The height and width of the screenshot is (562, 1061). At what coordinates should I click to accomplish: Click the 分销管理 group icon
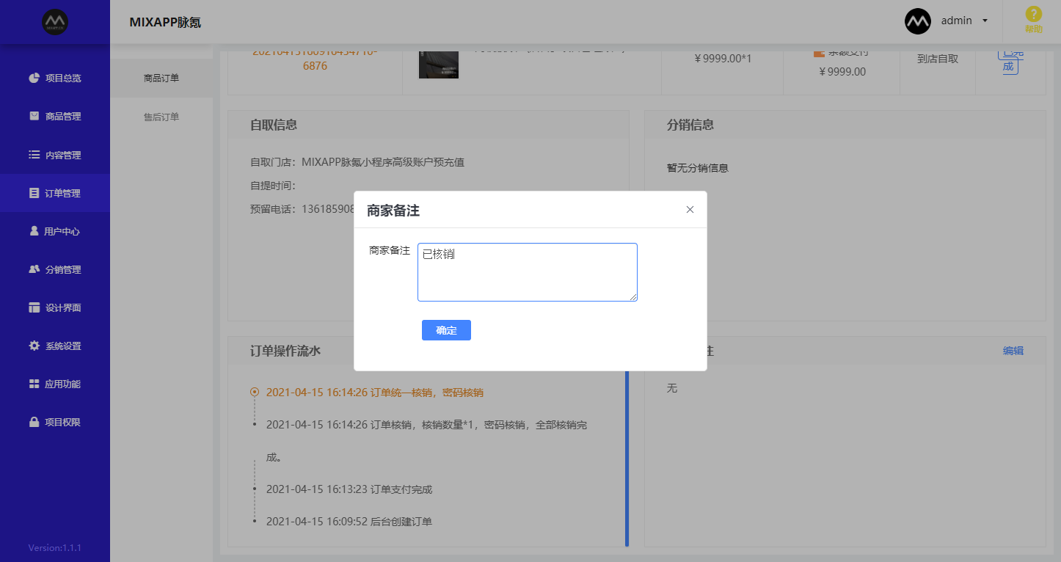(34, 269)
